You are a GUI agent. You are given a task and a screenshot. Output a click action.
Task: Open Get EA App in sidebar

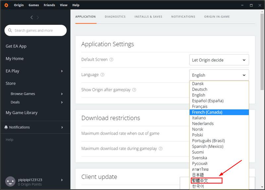(x=16, y=46)
